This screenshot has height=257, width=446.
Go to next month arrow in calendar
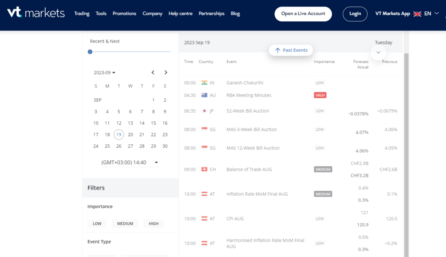click(166, 73)
